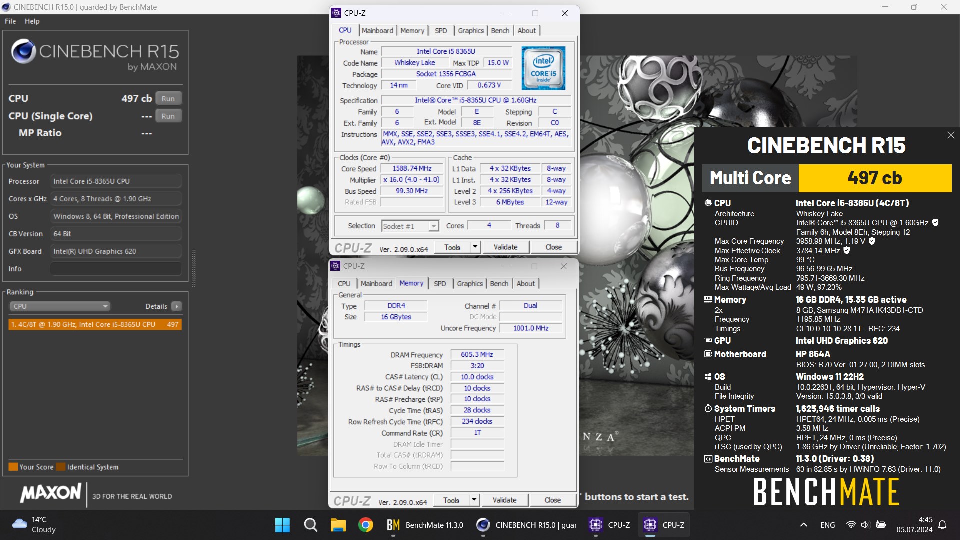Click the Identical System legend swatch
960x540 pixels.
(x=61, y=467)
